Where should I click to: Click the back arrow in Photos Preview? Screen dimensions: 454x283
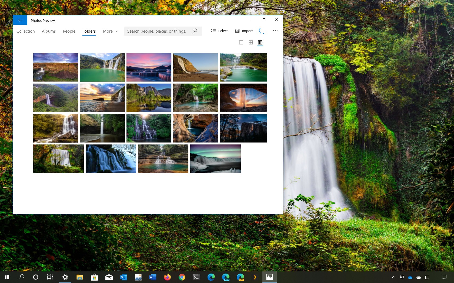[x=20, y=20]
